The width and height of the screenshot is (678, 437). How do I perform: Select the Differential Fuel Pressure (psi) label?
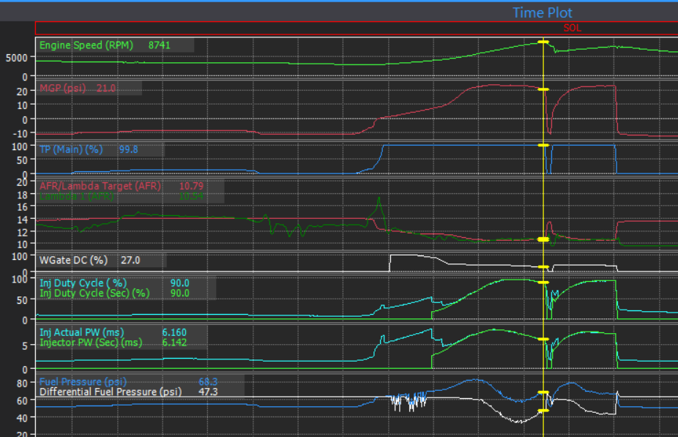[x=111, y=392]
